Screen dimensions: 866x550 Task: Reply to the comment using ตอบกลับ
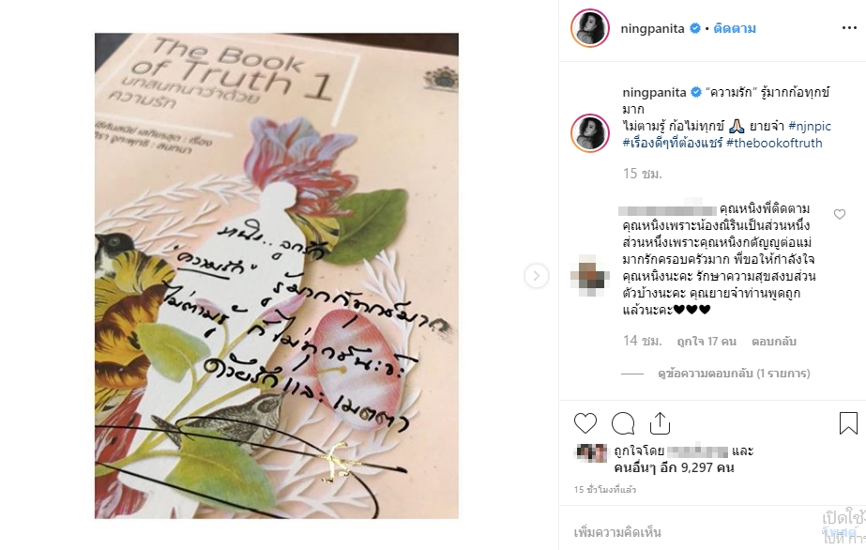tap(773, 342)
